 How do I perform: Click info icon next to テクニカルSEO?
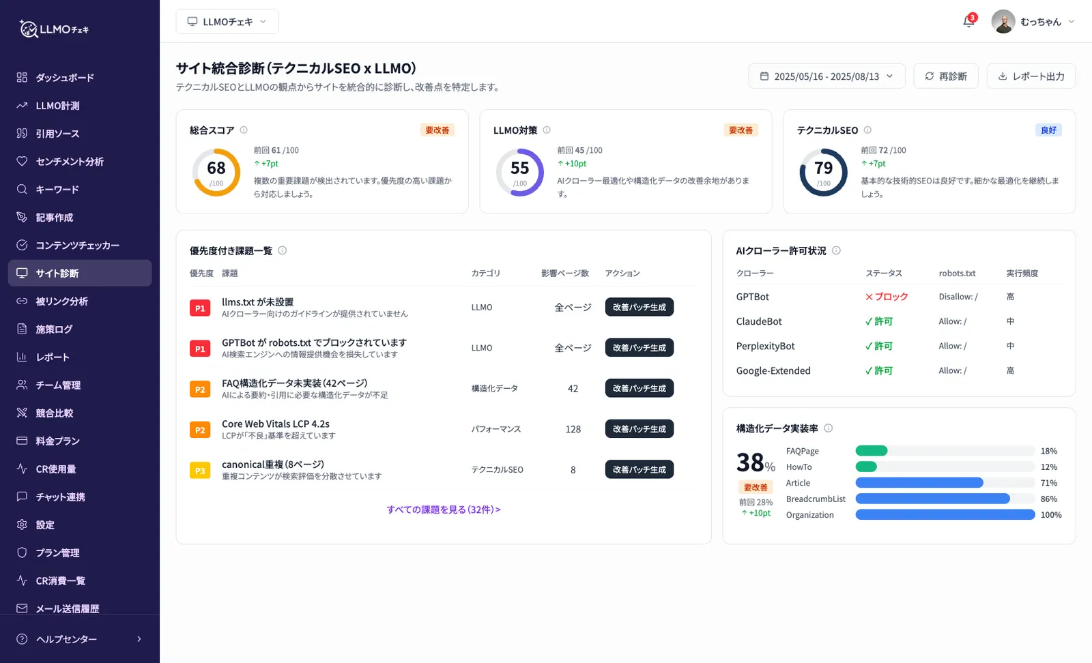coord(867,130)
